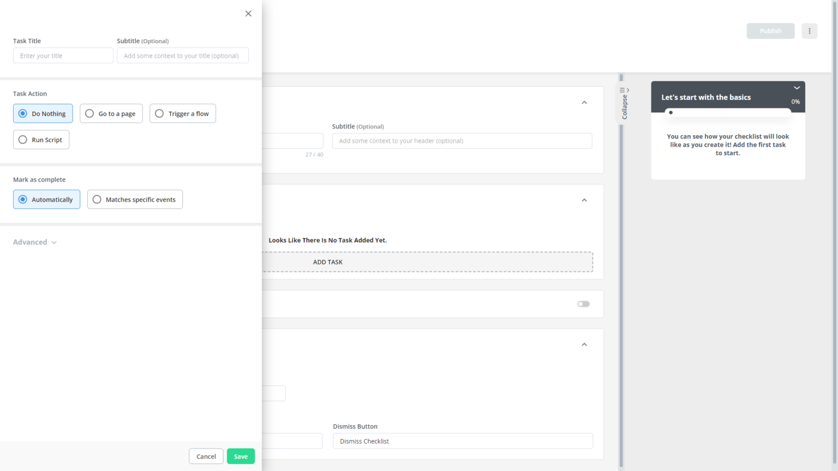
Task: Save the new task
Action: [x=241, y=456]
